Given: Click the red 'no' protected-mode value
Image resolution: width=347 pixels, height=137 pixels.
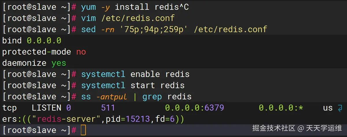Looking at the screenshot, I should pos(81,52).
